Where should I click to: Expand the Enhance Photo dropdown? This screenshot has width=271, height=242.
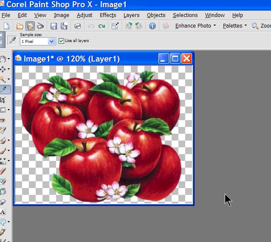pyautogui.click(x=195, y=26)
